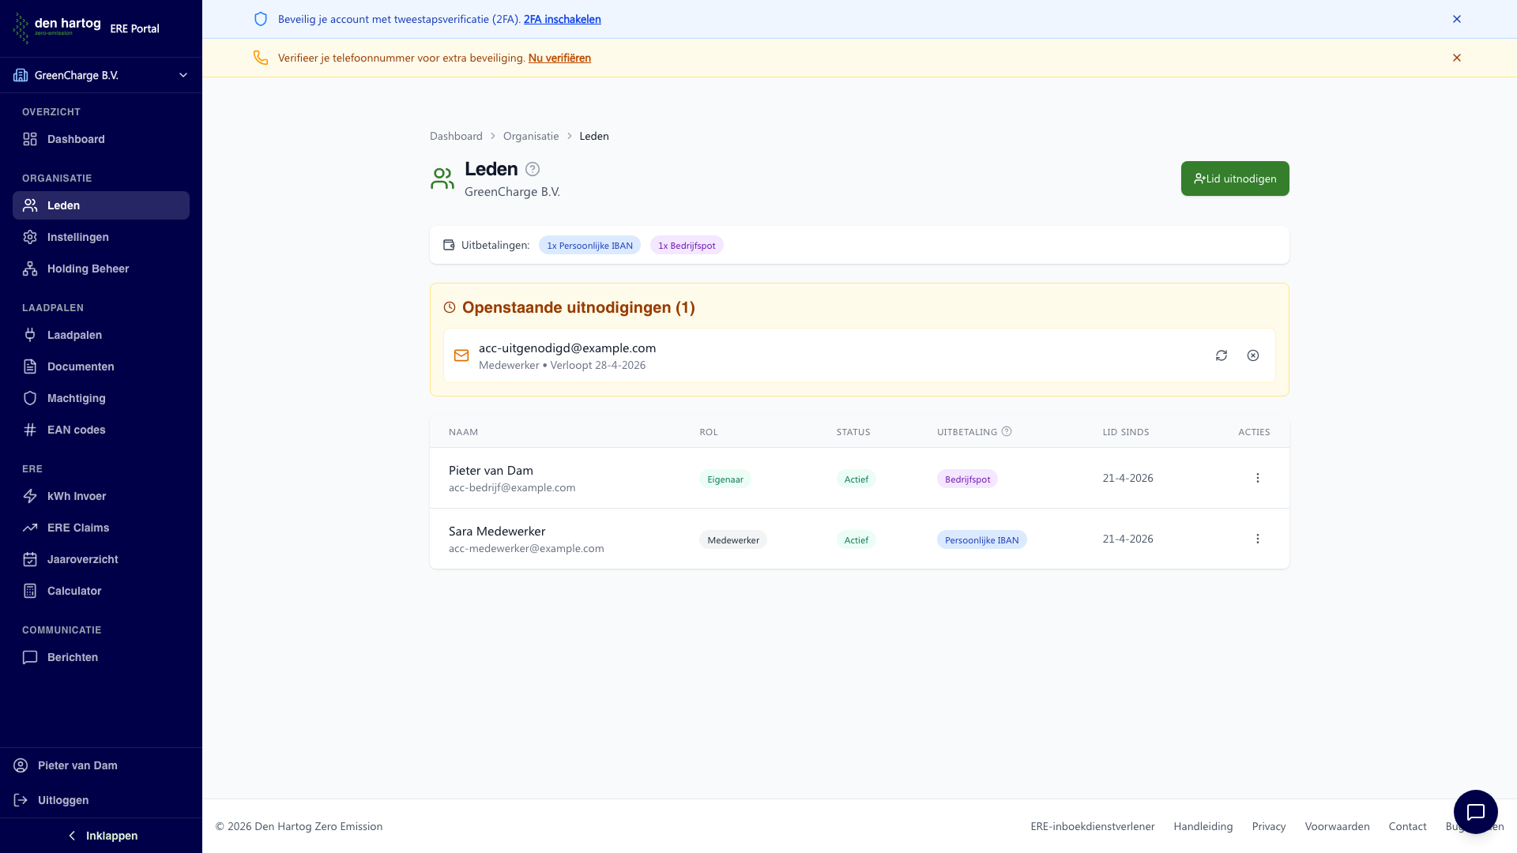Screen dimensions: 1517x853
Task: Click the invited email acc-uitgenodigd@example.com
Action: click(x=567, y=348)
